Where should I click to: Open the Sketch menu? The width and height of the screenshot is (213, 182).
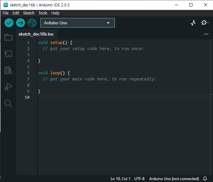[x=29, y=13]
